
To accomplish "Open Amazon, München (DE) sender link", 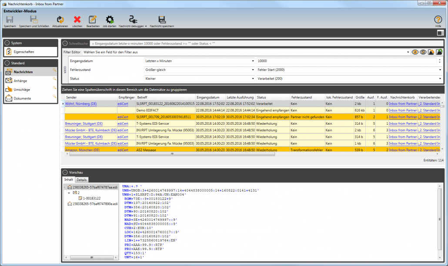I will click(x=82, y=150).
